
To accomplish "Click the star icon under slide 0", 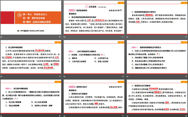I will coord(1,37).
